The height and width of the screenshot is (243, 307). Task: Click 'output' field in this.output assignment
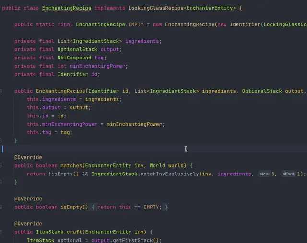click(51, 108)
